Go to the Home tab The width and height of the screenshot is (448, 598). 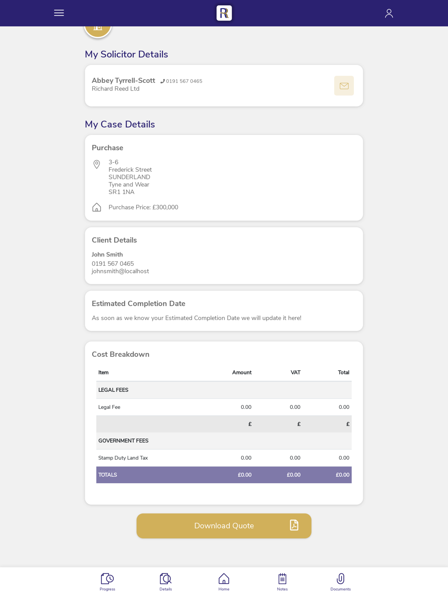coord(224,582)
